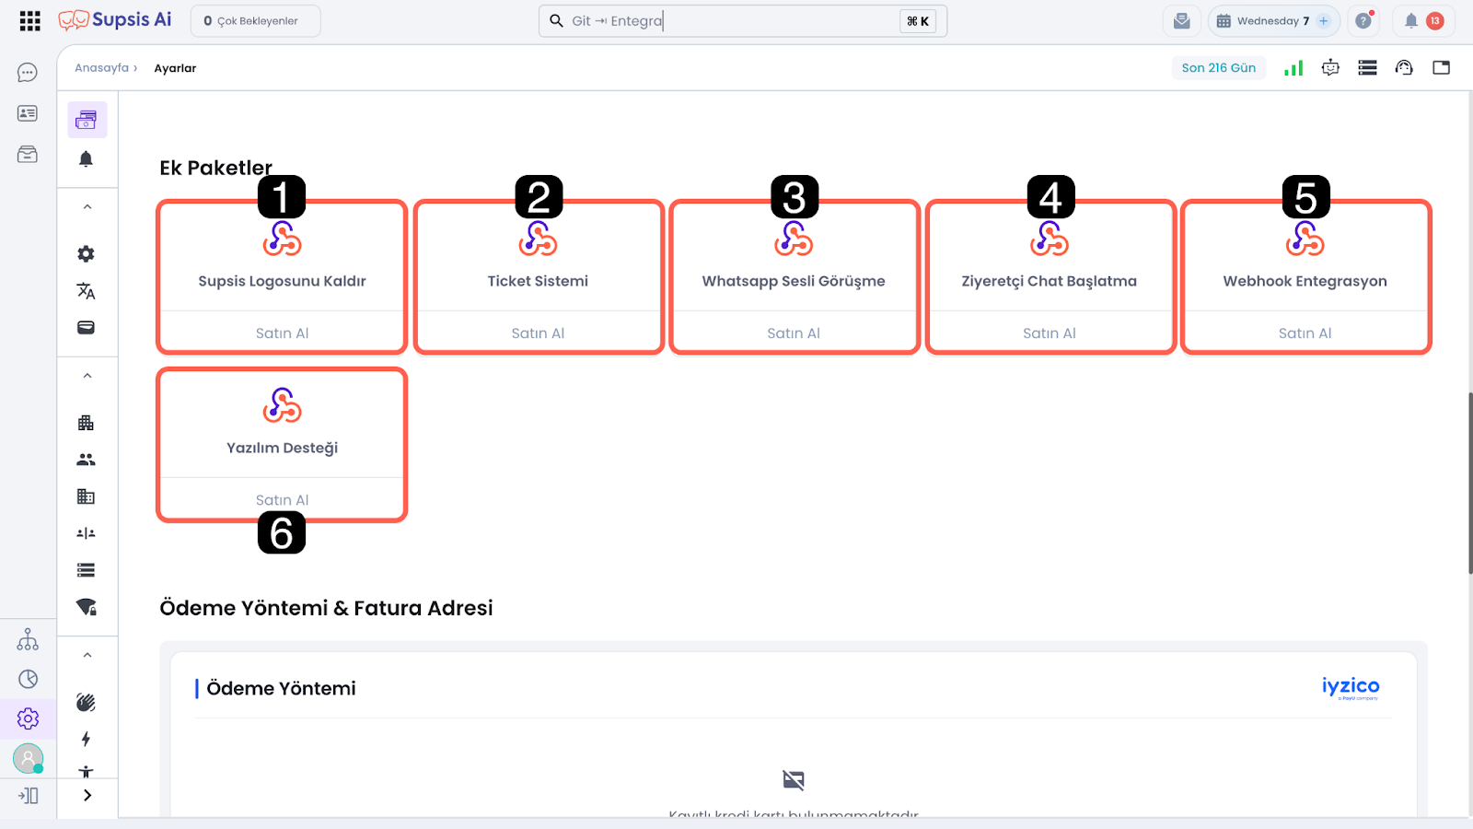Viewport: 1473px width, 829px height.
Task: Open the chat conversations sidebar icon
Action: coord(28,73)
